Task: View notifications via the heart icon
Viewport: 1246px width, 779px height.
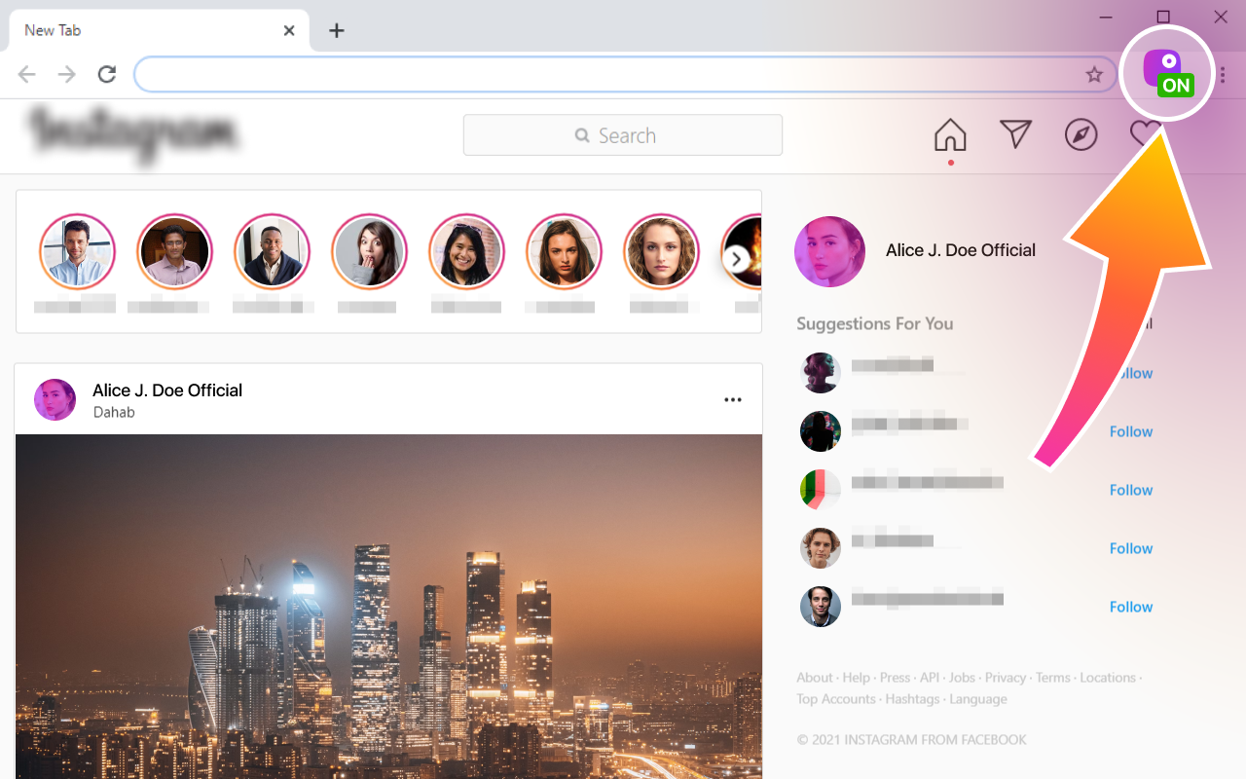Action: [x=1146, y=134]
